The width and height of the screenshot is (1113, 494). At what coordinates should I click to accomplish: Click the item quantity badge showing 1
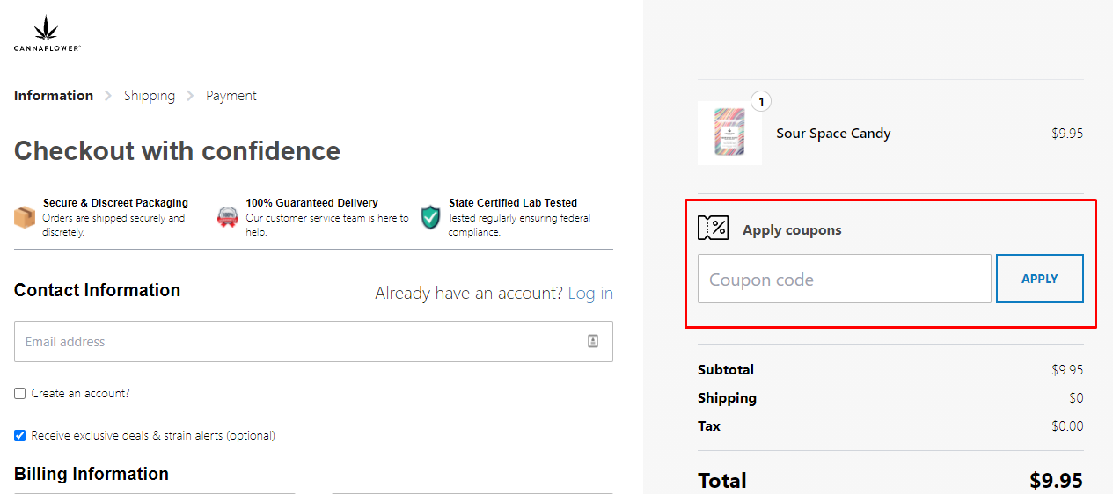click(x=761, y=101)
